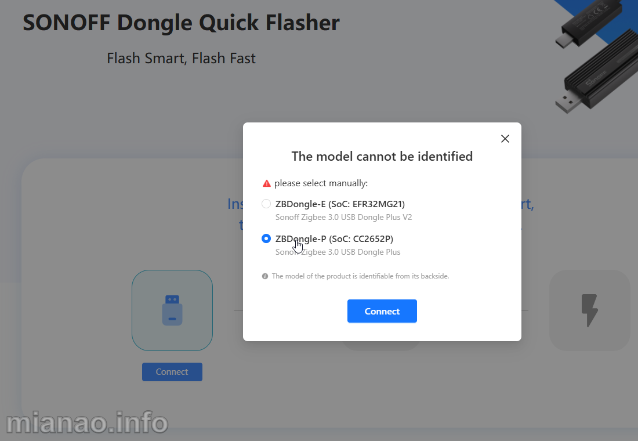Select the ZBDongle-E radio button
This screenshot has width=638, height=441.
266,204
